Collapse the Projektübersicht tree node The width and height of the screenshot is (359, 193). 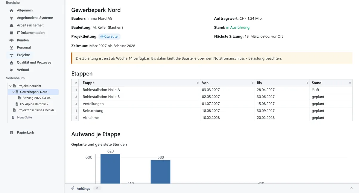11,86
